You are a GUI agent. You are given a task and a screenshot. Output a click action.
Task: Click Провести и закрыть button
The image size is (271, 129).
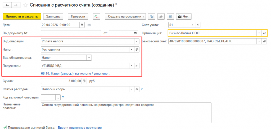point(22,17)
